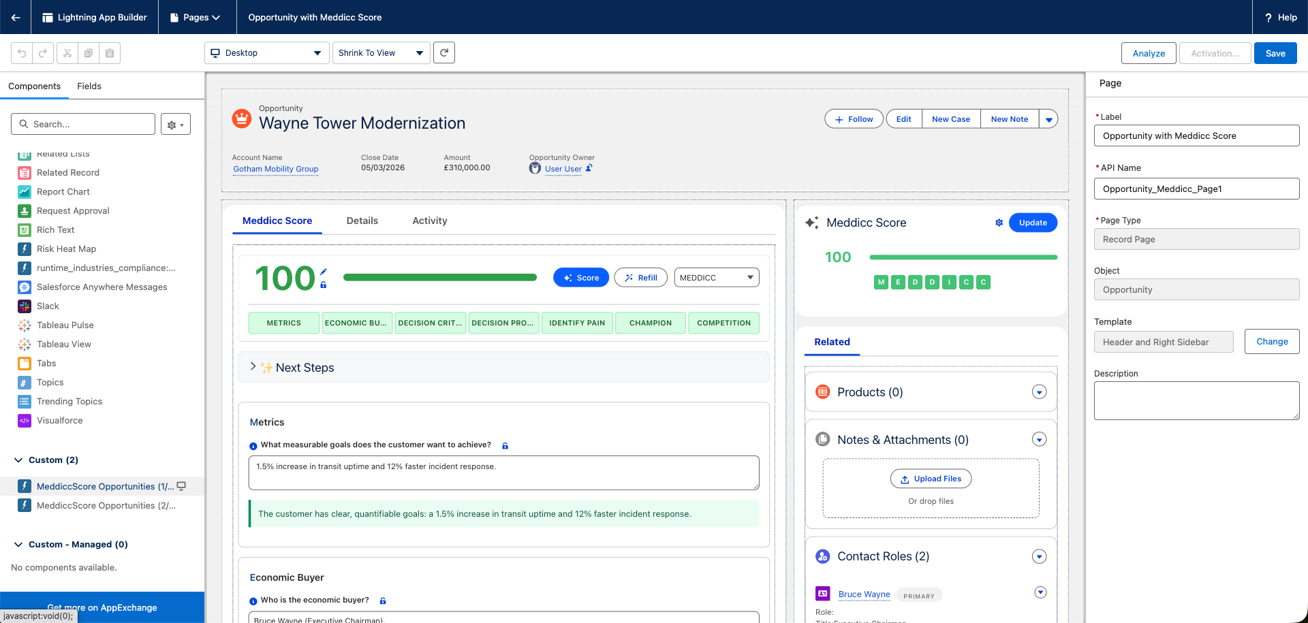Screen dimensions: 1308x623
Task: Expand the Next Steps section
Action: pyautogui.click(x=253, y=367)
